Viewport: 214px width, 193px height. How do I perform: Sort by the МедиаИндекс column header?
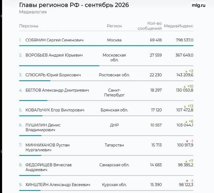click(178, 26)
